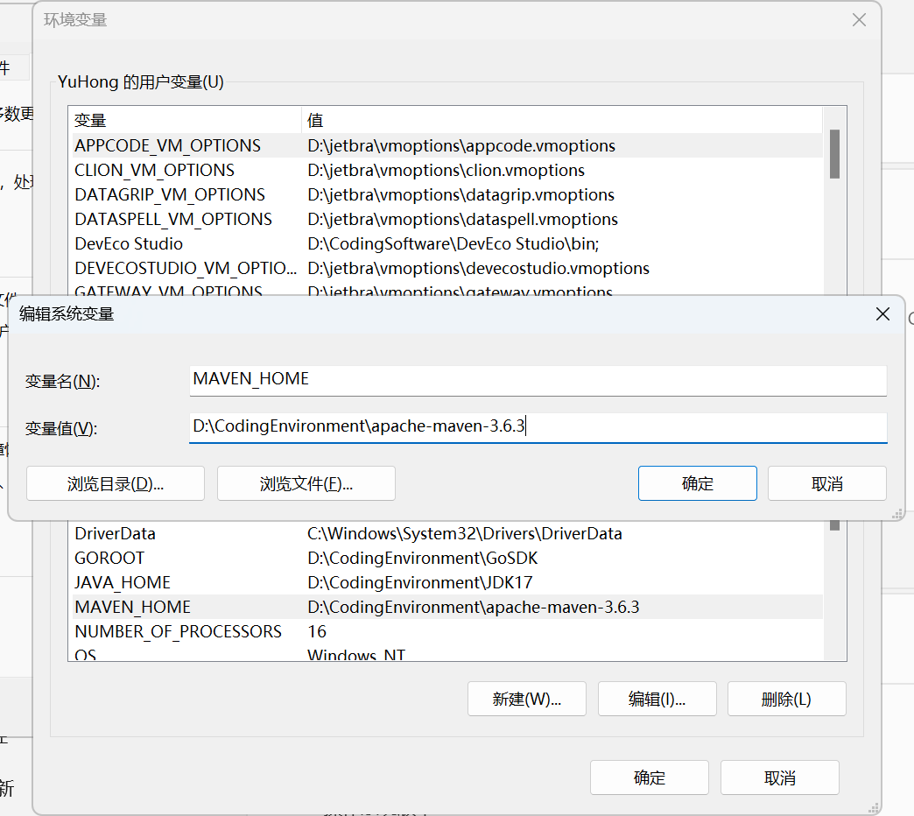Cancel the edit variable dialog with 取消
Image resolution: width=914 pixels, height=816 pixels.
(x=827, y=483)
